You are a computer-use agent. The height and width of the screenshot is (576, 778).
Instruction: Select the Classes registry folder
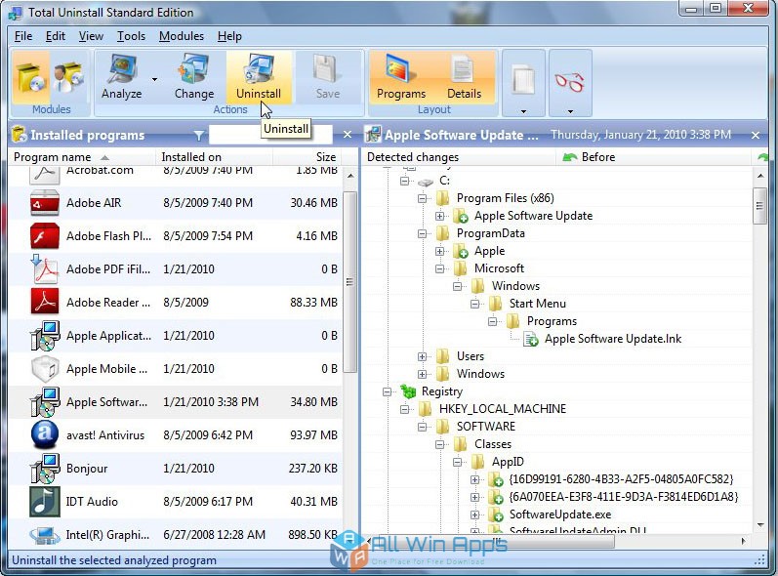coord(492,444)
